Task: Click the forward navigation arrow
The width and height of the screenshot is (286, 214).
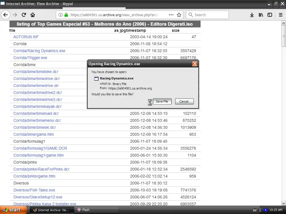Action: [15, 15]
